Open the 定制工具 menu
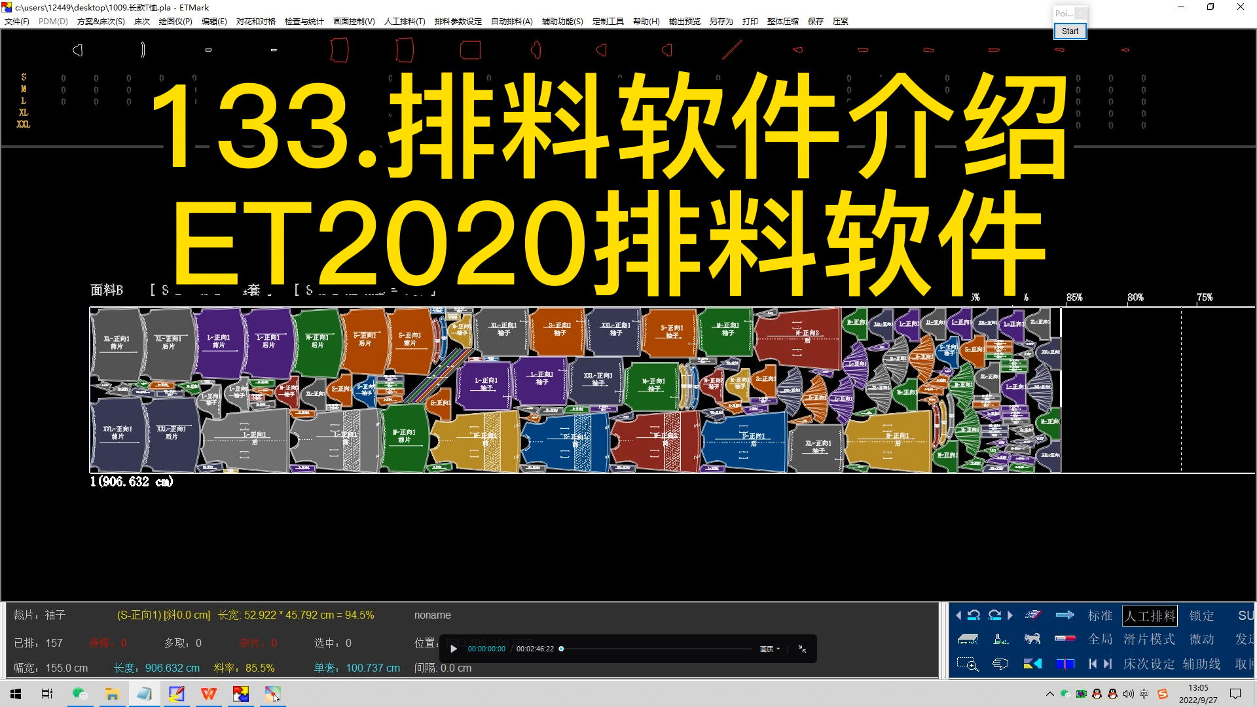The image size is (1257, 707). click(x=608, y=21)
